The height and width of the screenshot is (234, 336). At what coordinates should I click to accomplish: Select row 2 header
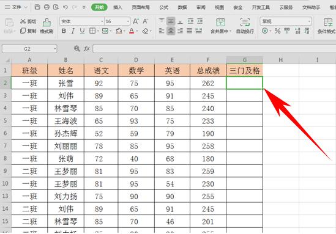pos(6,82)
